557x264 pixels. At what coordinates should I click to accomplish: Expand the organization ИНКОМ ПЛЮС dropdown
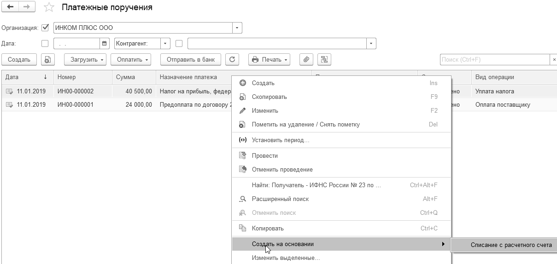[237, 28]
